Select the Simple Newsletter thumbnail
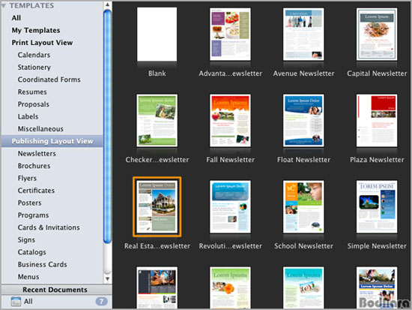This screenshot has height=310, width=412. 377,206
